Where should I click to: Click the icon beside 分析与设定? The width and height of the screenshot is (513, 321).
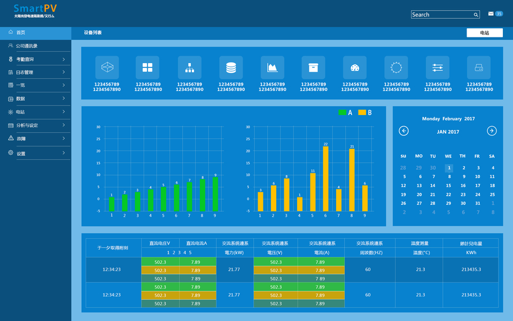coord(11,125)
